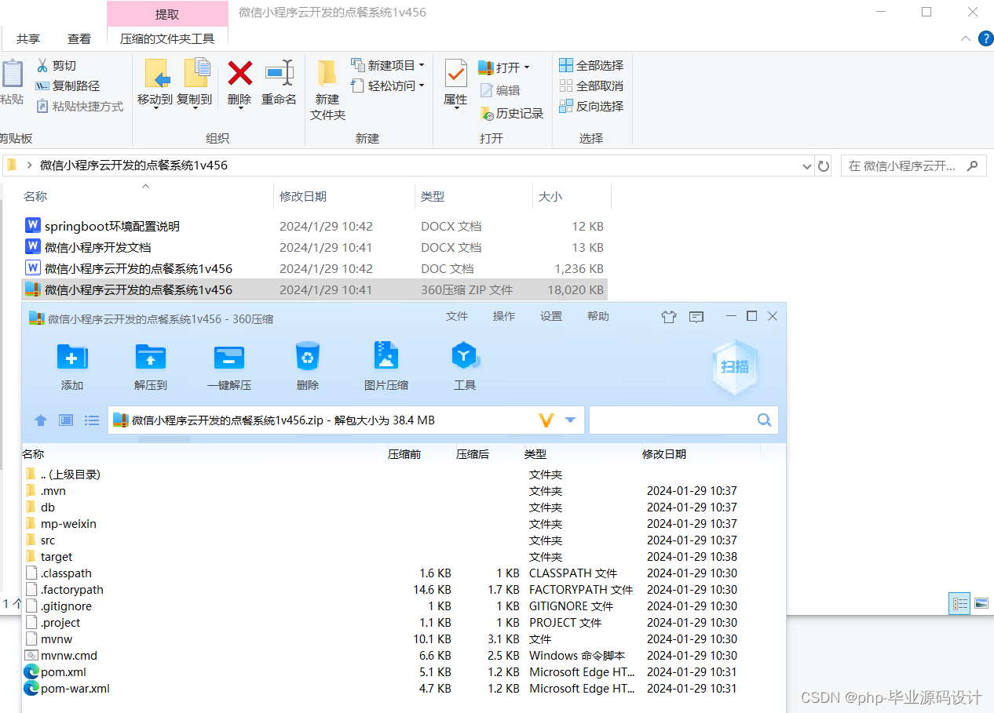Click the 重命名 rename icon in the ribbon

[x=279, y=84]
